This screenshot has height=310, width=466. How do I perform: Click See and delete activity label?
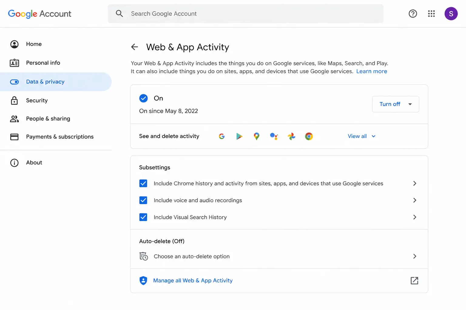169,136
